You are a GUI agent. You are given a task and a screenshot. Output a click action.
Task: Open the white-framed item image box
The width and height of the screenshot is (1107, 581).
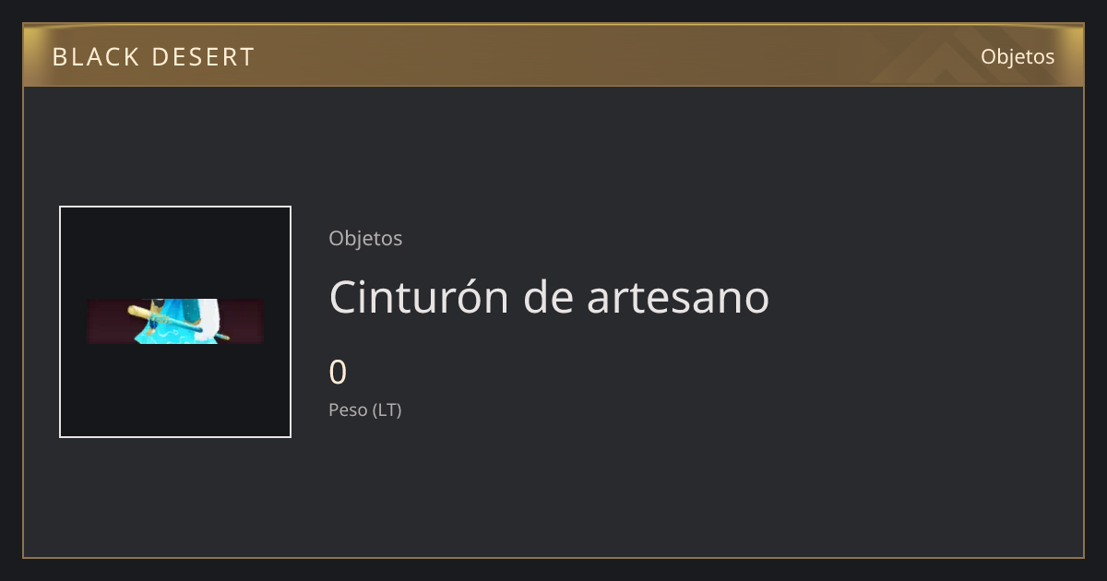point(175,322)
